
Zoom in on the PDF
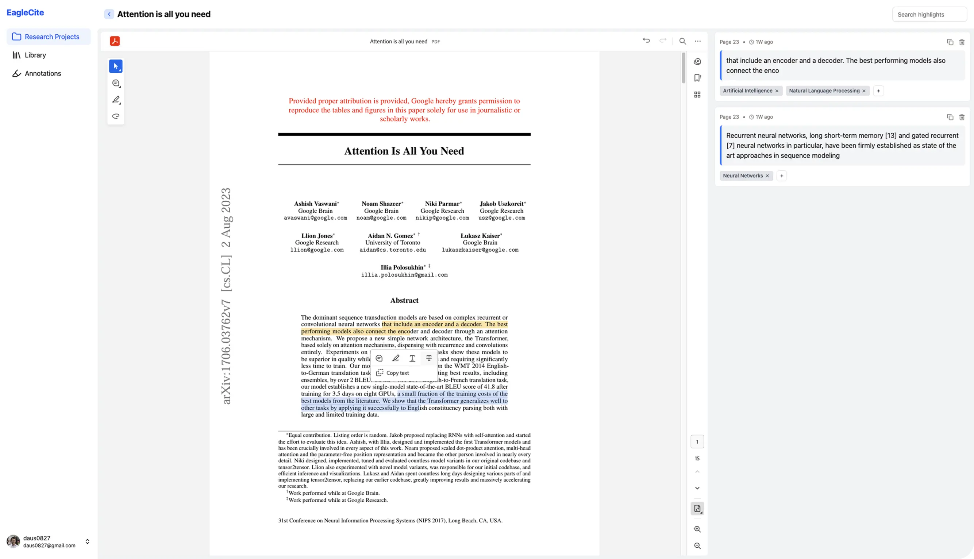697,529
